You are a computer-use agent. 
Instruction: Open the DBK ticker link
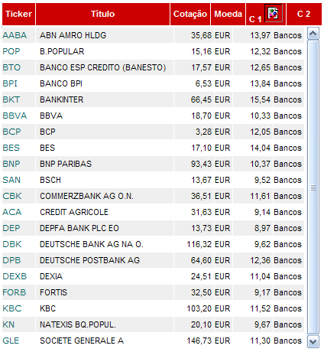12,244
